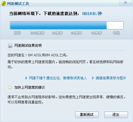
Task: Click the 拨号 scale label
Action: (x=17, y=33)
